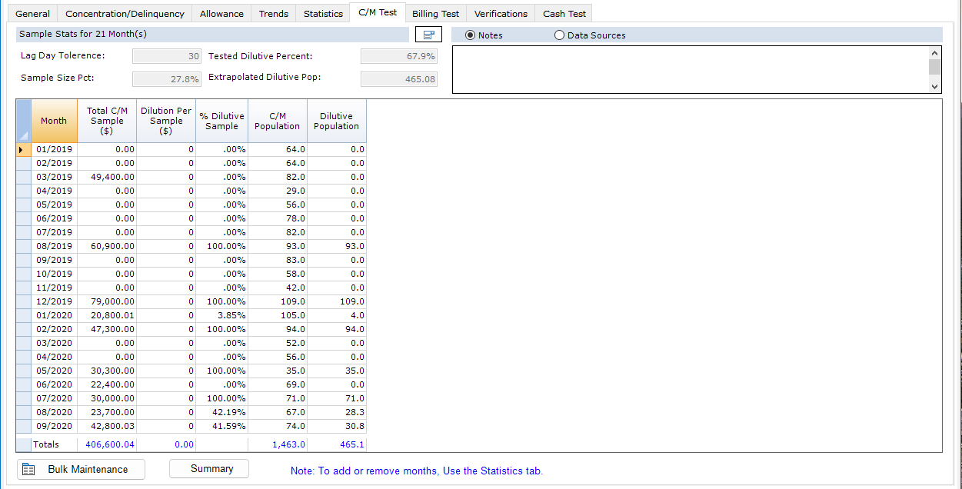
Task: Select the Notes radio button
Action: tap(471, 35)
